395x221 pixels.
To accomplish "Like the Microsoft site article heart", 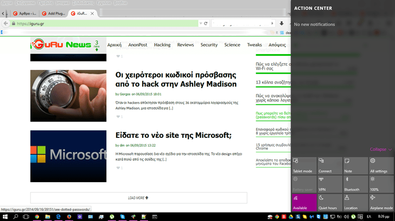I will click(118, 168).
